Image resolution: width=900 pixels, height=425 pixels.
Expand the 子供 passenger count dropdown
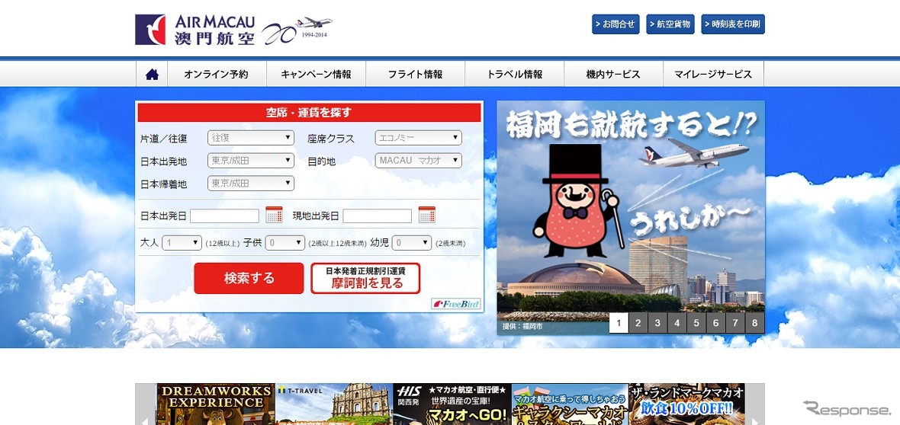284,243
